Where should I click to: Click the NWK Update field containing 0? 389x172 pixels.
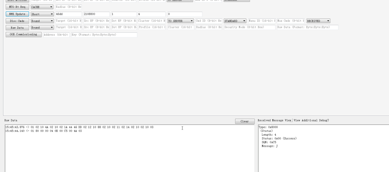(185, 14)
